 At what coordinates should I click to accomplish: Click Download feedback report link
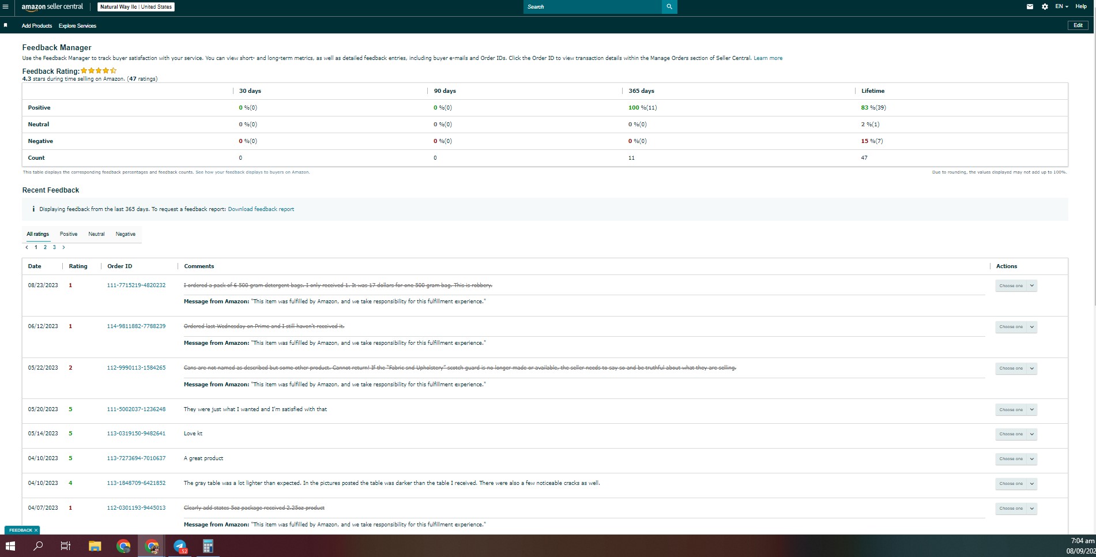tap(261, 209)
